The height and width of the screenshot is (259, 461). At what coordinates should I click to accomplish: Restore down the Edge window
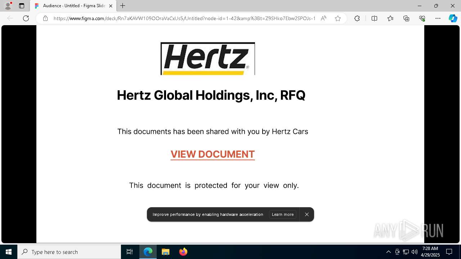tap(436, 6)
